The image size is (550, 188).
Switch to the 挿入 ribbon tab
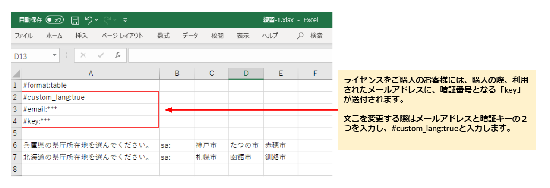click(82, 36)
